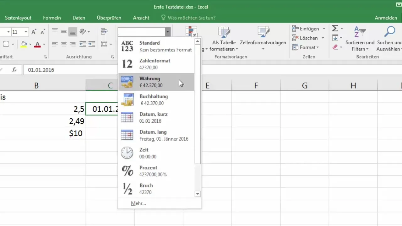Increase font size with the large A icon

pyautogui.click(x=34, y=32)
